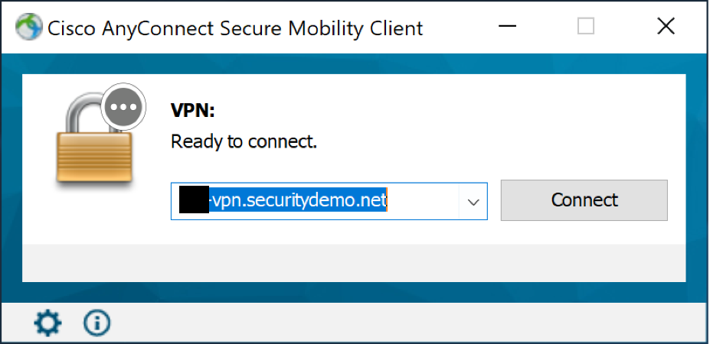Click the grayed-out maximize window button
710x344 pixels.
[586, 28]
